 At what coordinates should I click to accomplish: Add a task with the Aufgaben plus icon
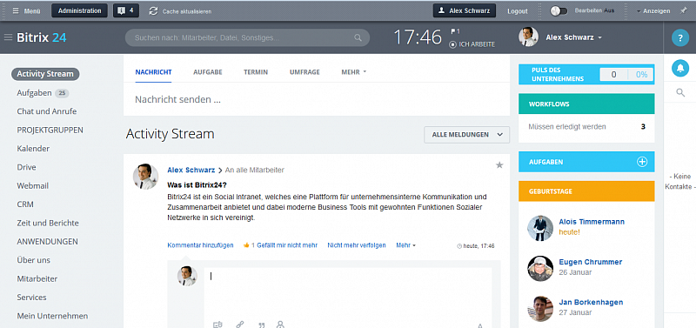pos(642,162)
